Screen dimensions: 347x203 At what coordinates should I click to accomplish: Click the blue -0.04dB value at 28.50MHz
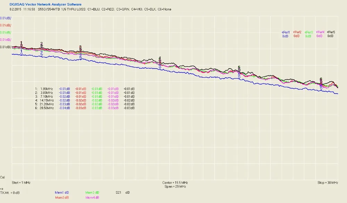click(65, 108)
